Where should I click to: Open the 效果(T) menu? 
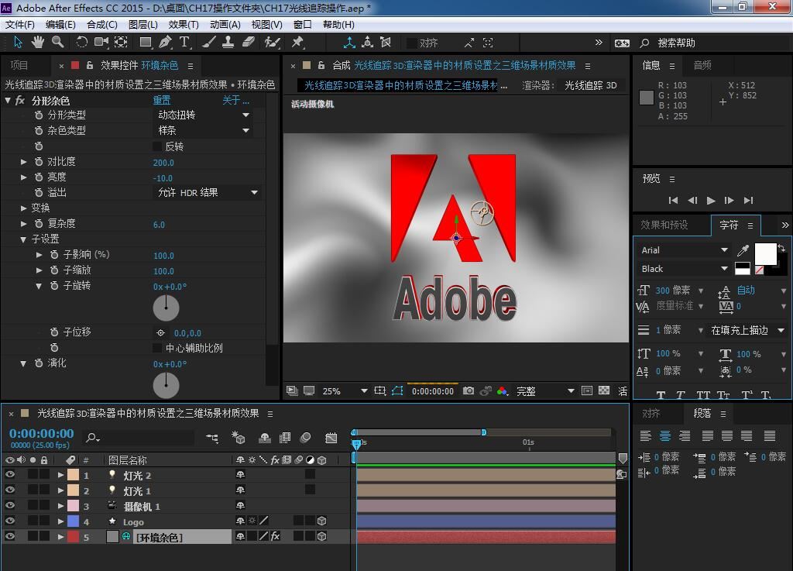184,25
